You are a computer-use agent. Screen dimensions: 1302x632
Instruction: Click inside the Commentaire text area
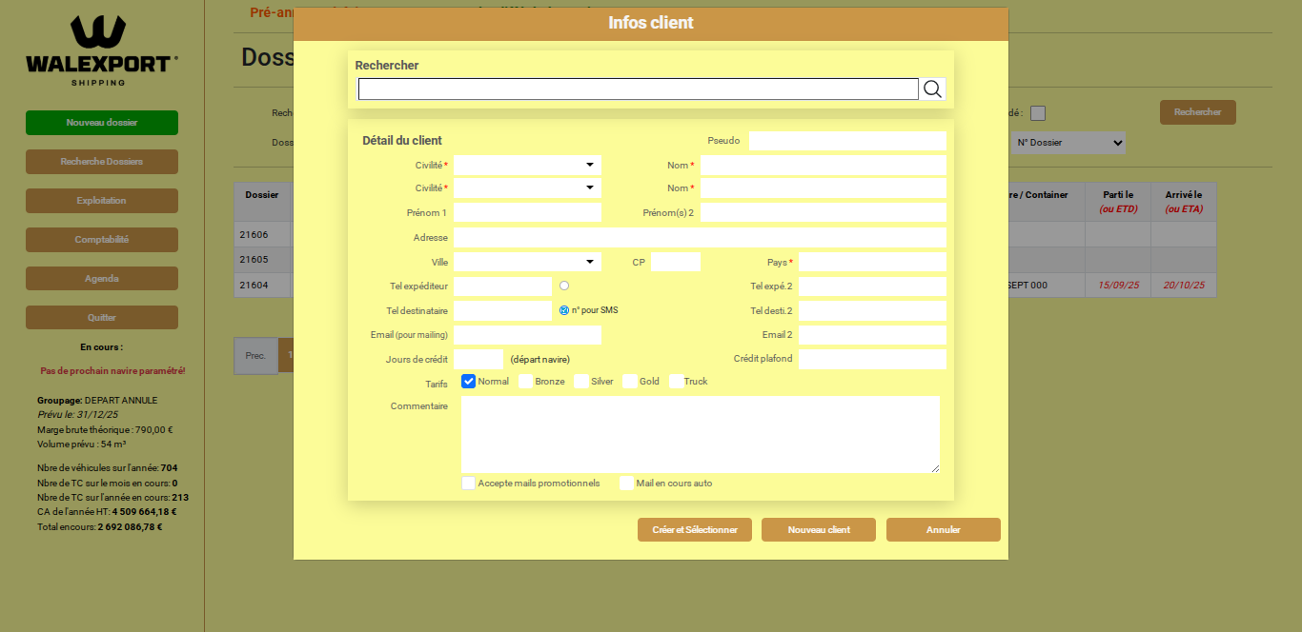click(701, 433)
